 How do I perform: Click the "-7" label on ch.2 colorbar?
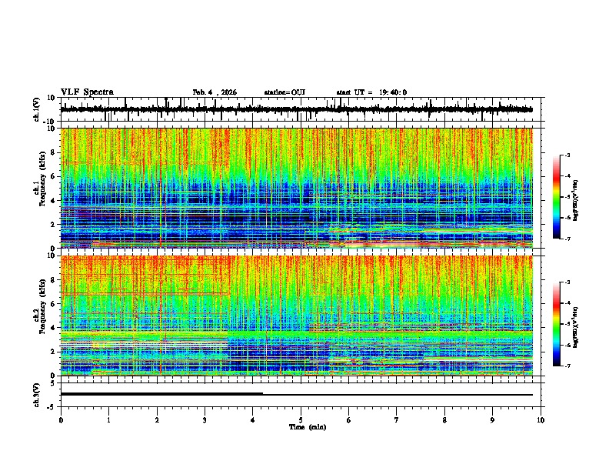pyautogui.click(x=567, y=366)
